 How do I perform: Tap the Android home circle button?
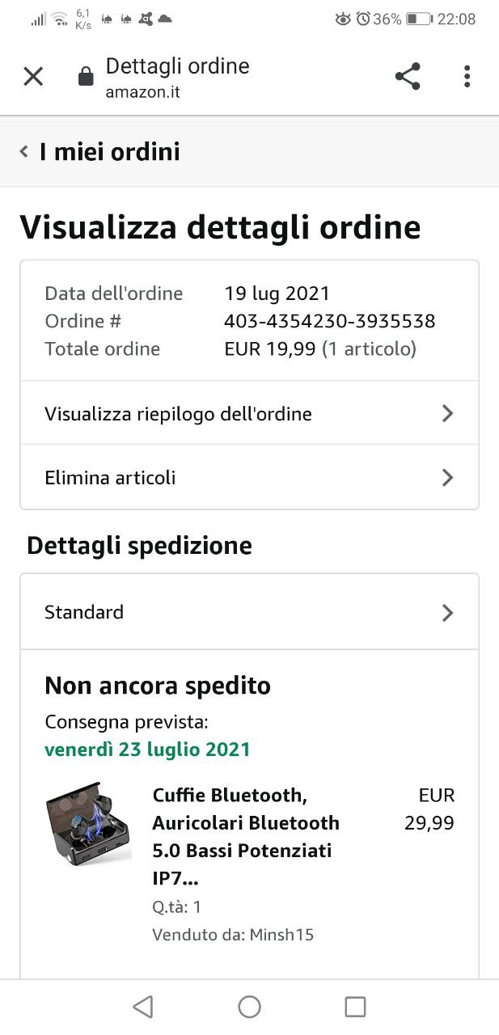(x=249, y=1007)
